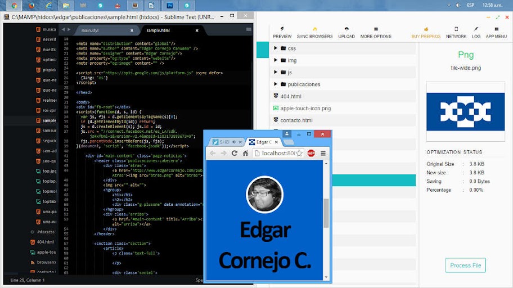Open File Explorer from the taskbar
513x288 pixels.
66,6
